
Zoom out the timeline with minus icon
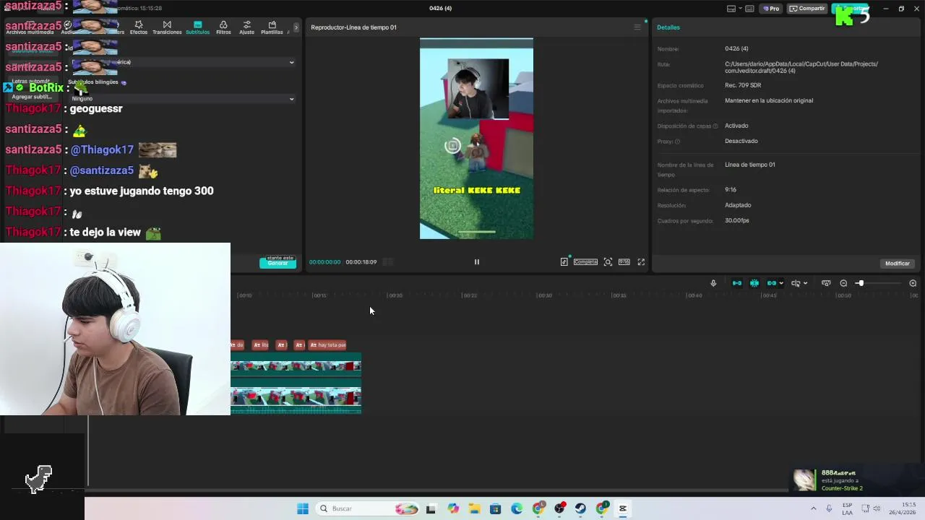pos(843,283)
